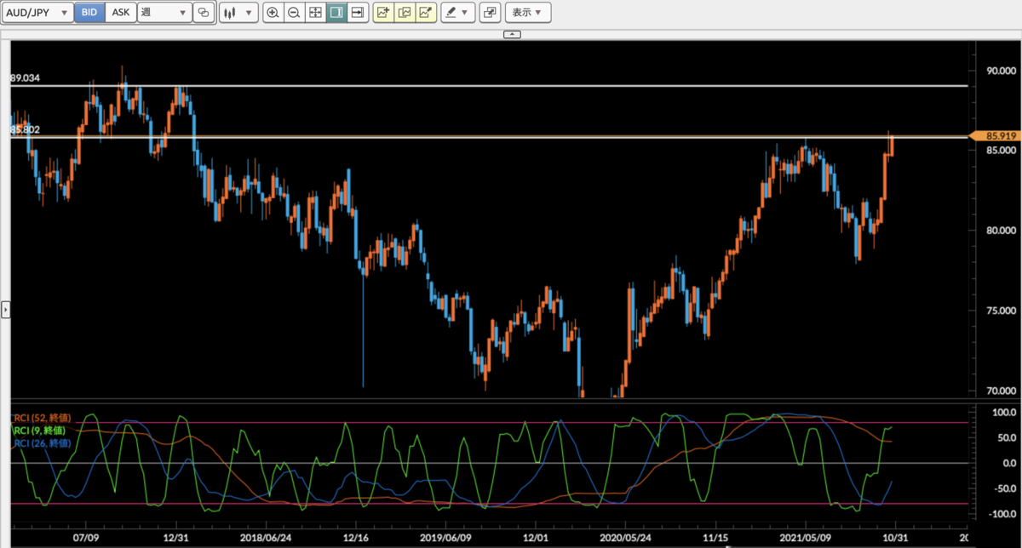Select the BID price mode

coord(89,12)
